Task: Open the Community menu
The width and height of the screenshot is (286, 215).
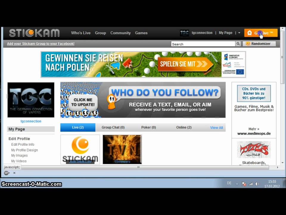Action: pyautogui.click(x=120, y=33)
